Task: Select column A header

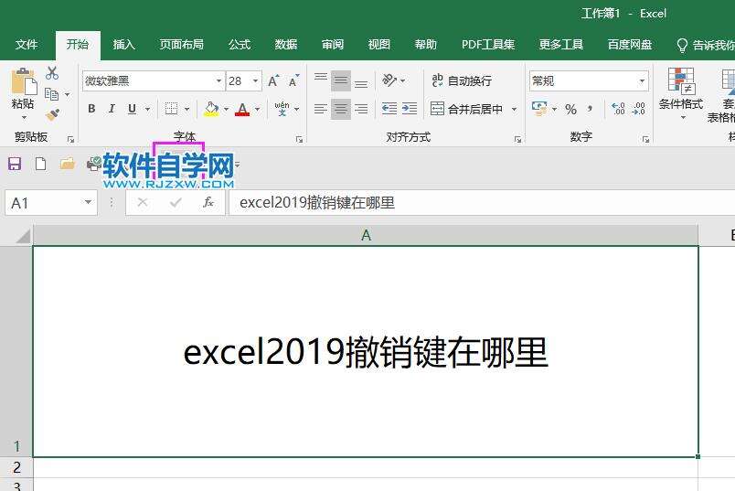Action: coord(366,235)
